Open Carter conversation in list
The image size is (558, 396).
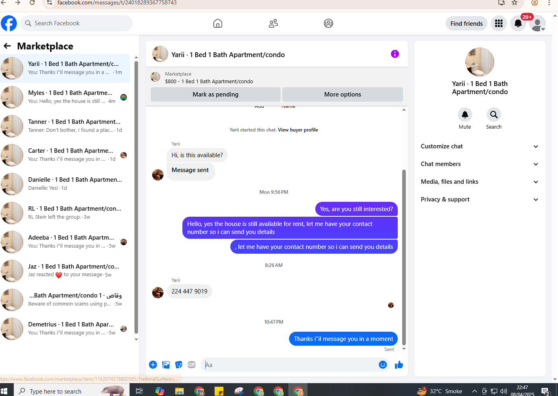click(65, 155)
